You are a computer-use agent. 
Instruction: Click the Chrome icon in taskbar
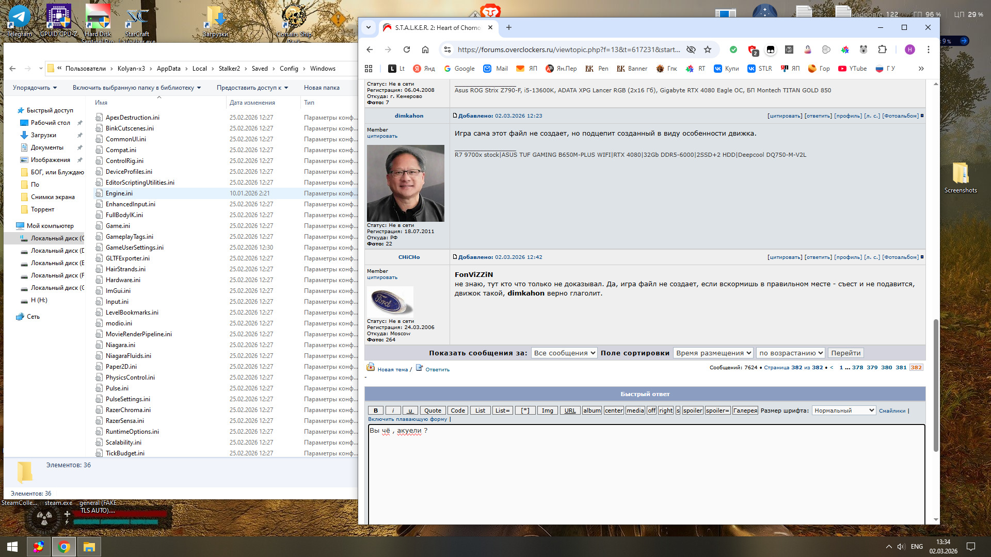coord(64,547)
